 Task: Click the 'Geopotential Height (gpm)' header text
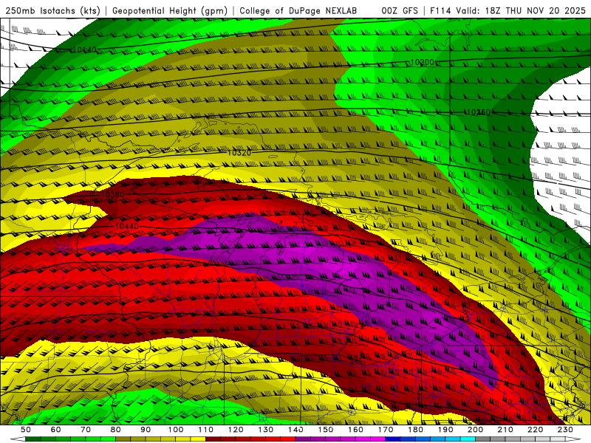coord(170,10)
